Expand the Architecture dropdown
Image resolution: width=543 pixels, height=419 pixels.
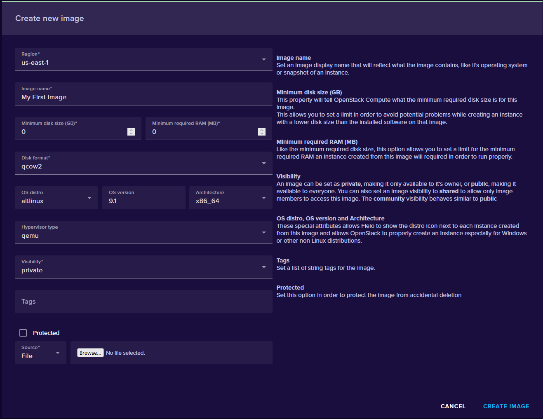pyautogui.click(x=230, y=198)
